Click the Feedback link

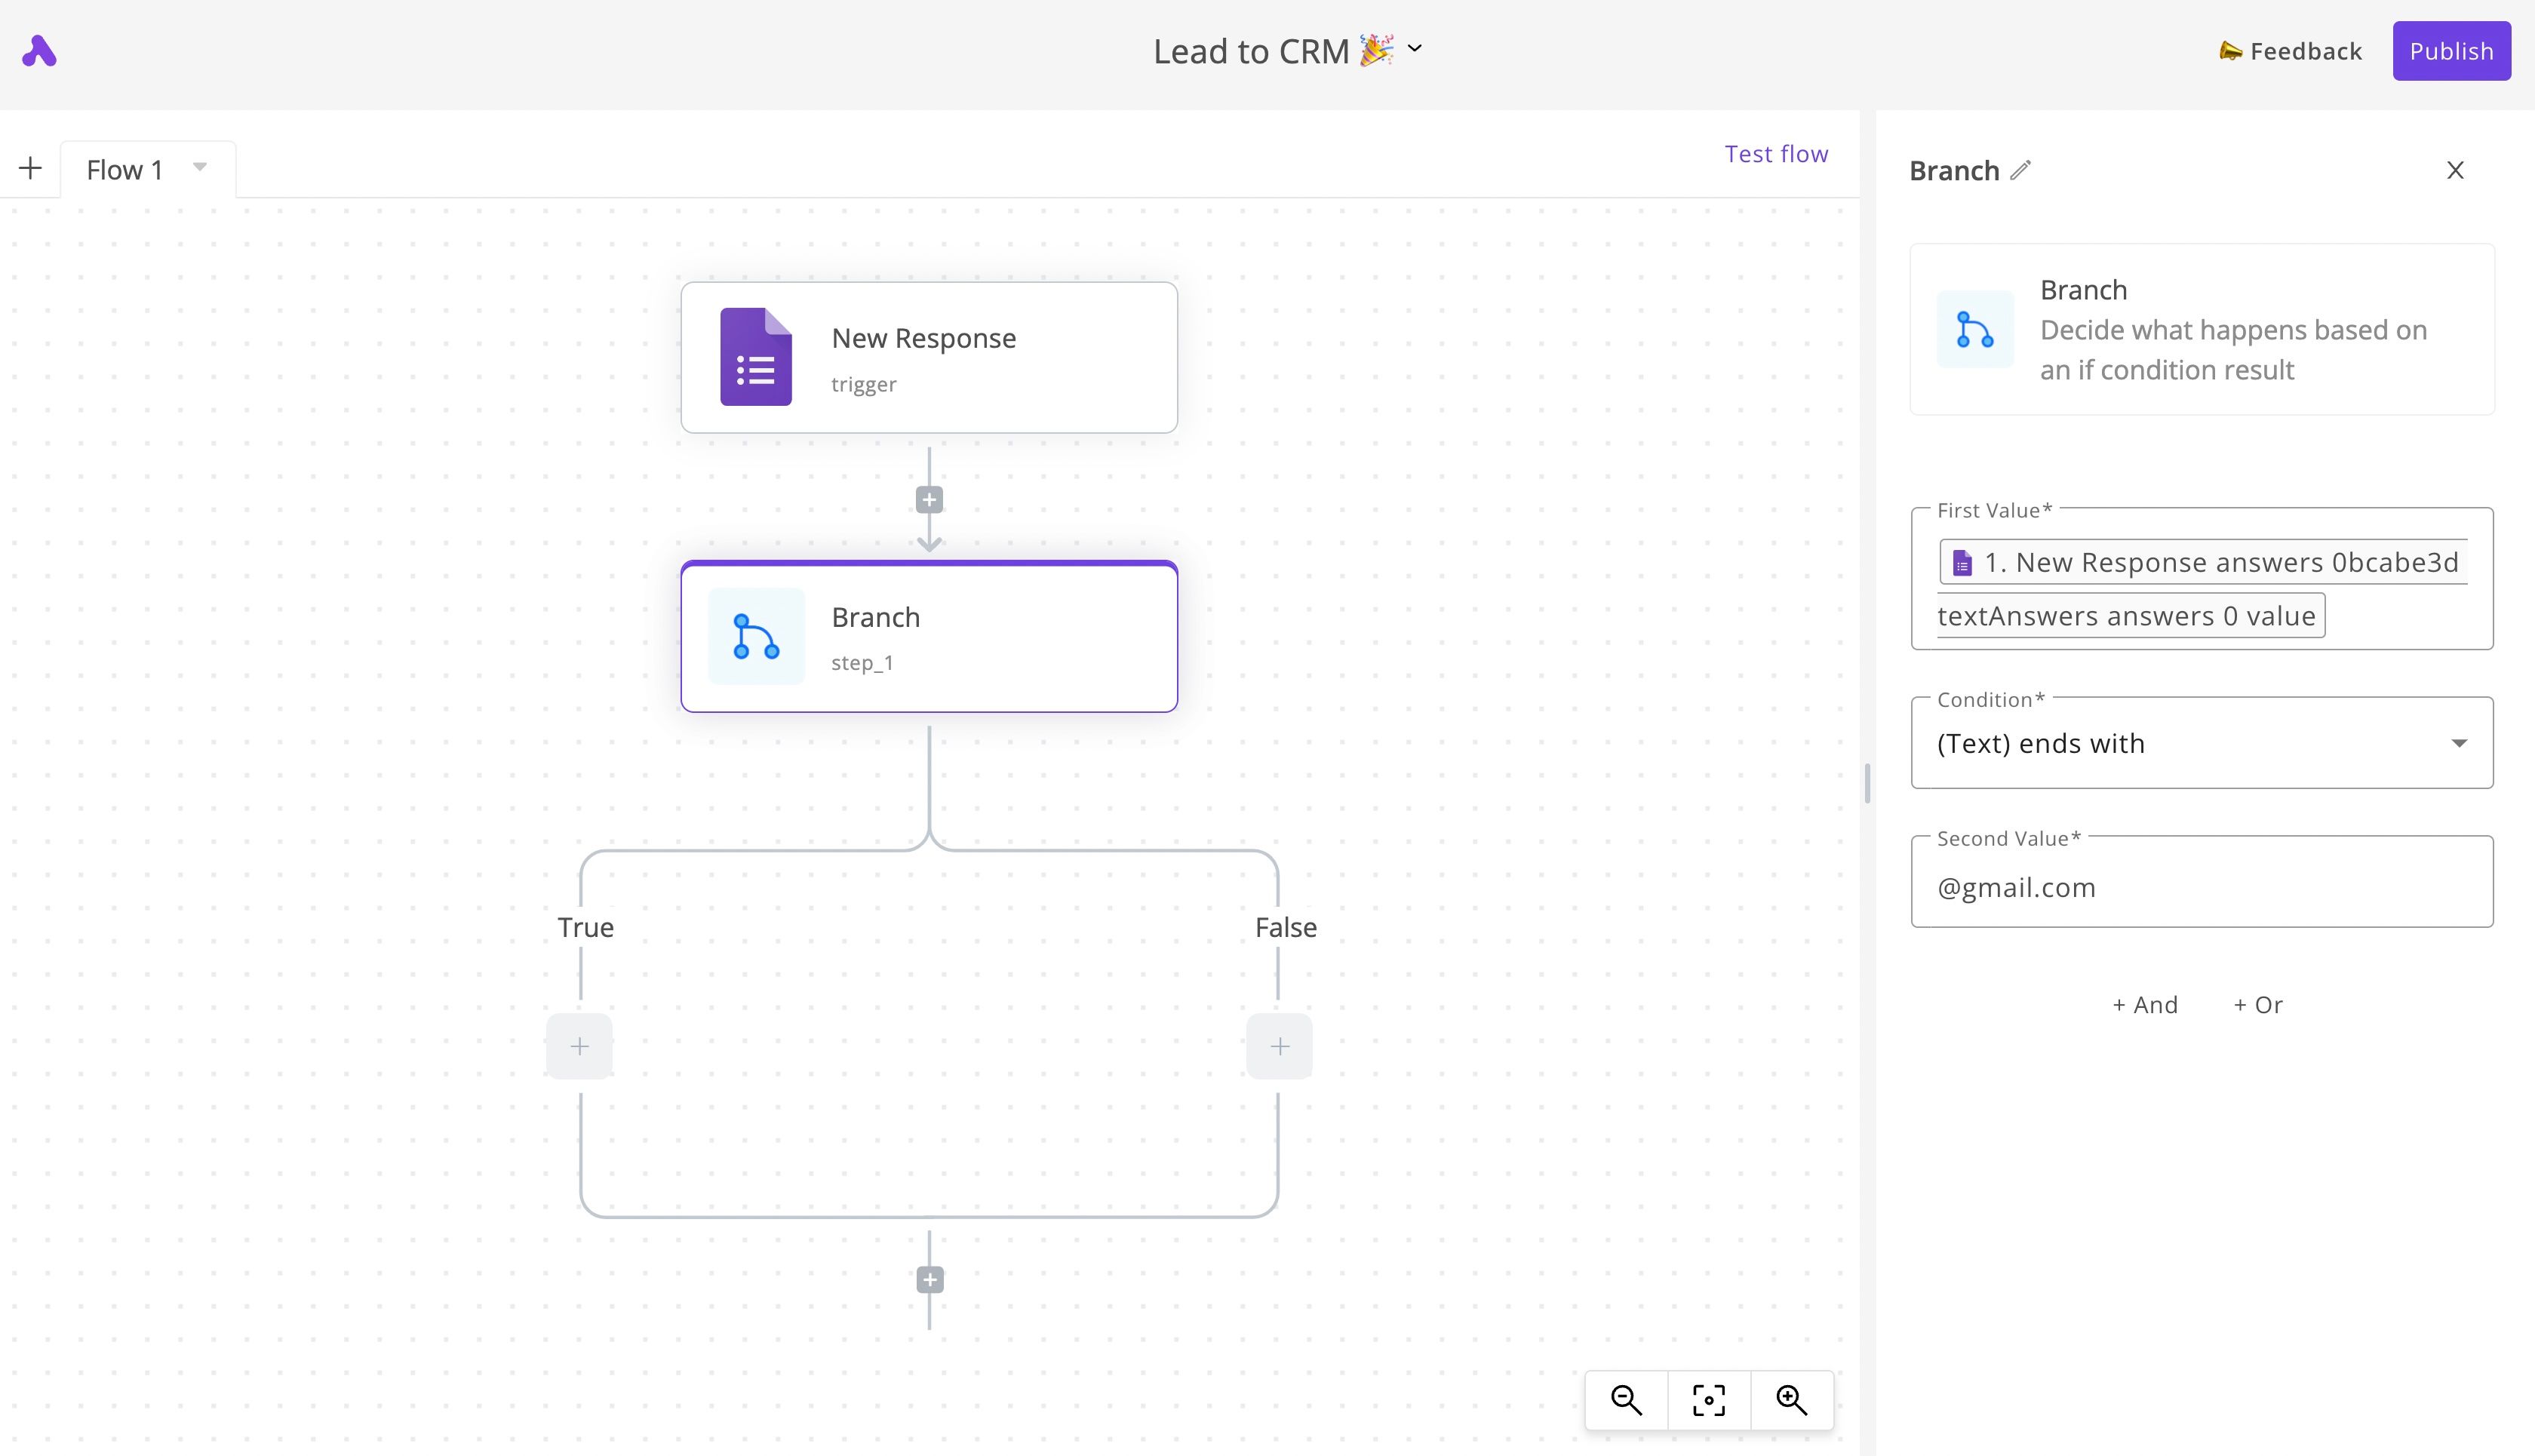click(2290, 51)
